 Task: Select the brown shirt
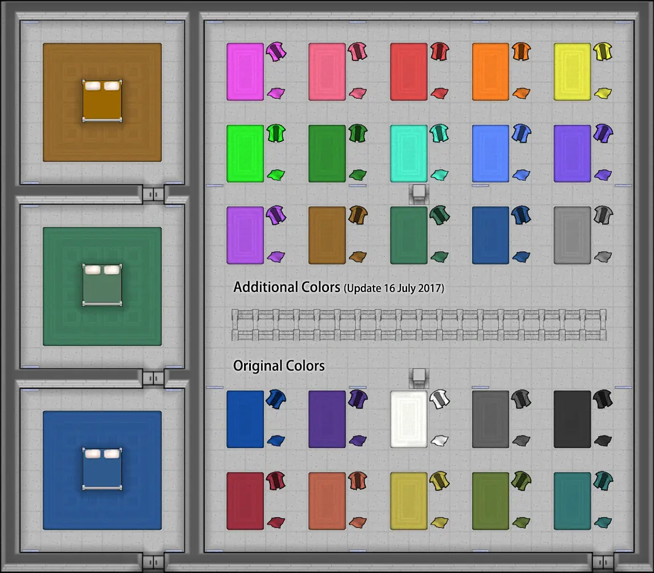[x=358, y=215]
